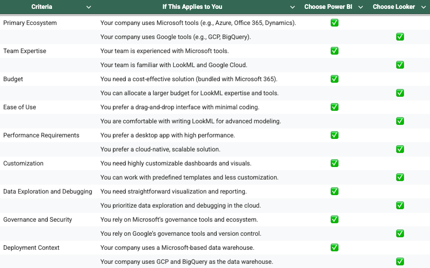Click 'You rely on Microsoft's governance tools' text
The width and height of the screenshot is (430, 268).
pyautogui.click(x=179, y=220)
